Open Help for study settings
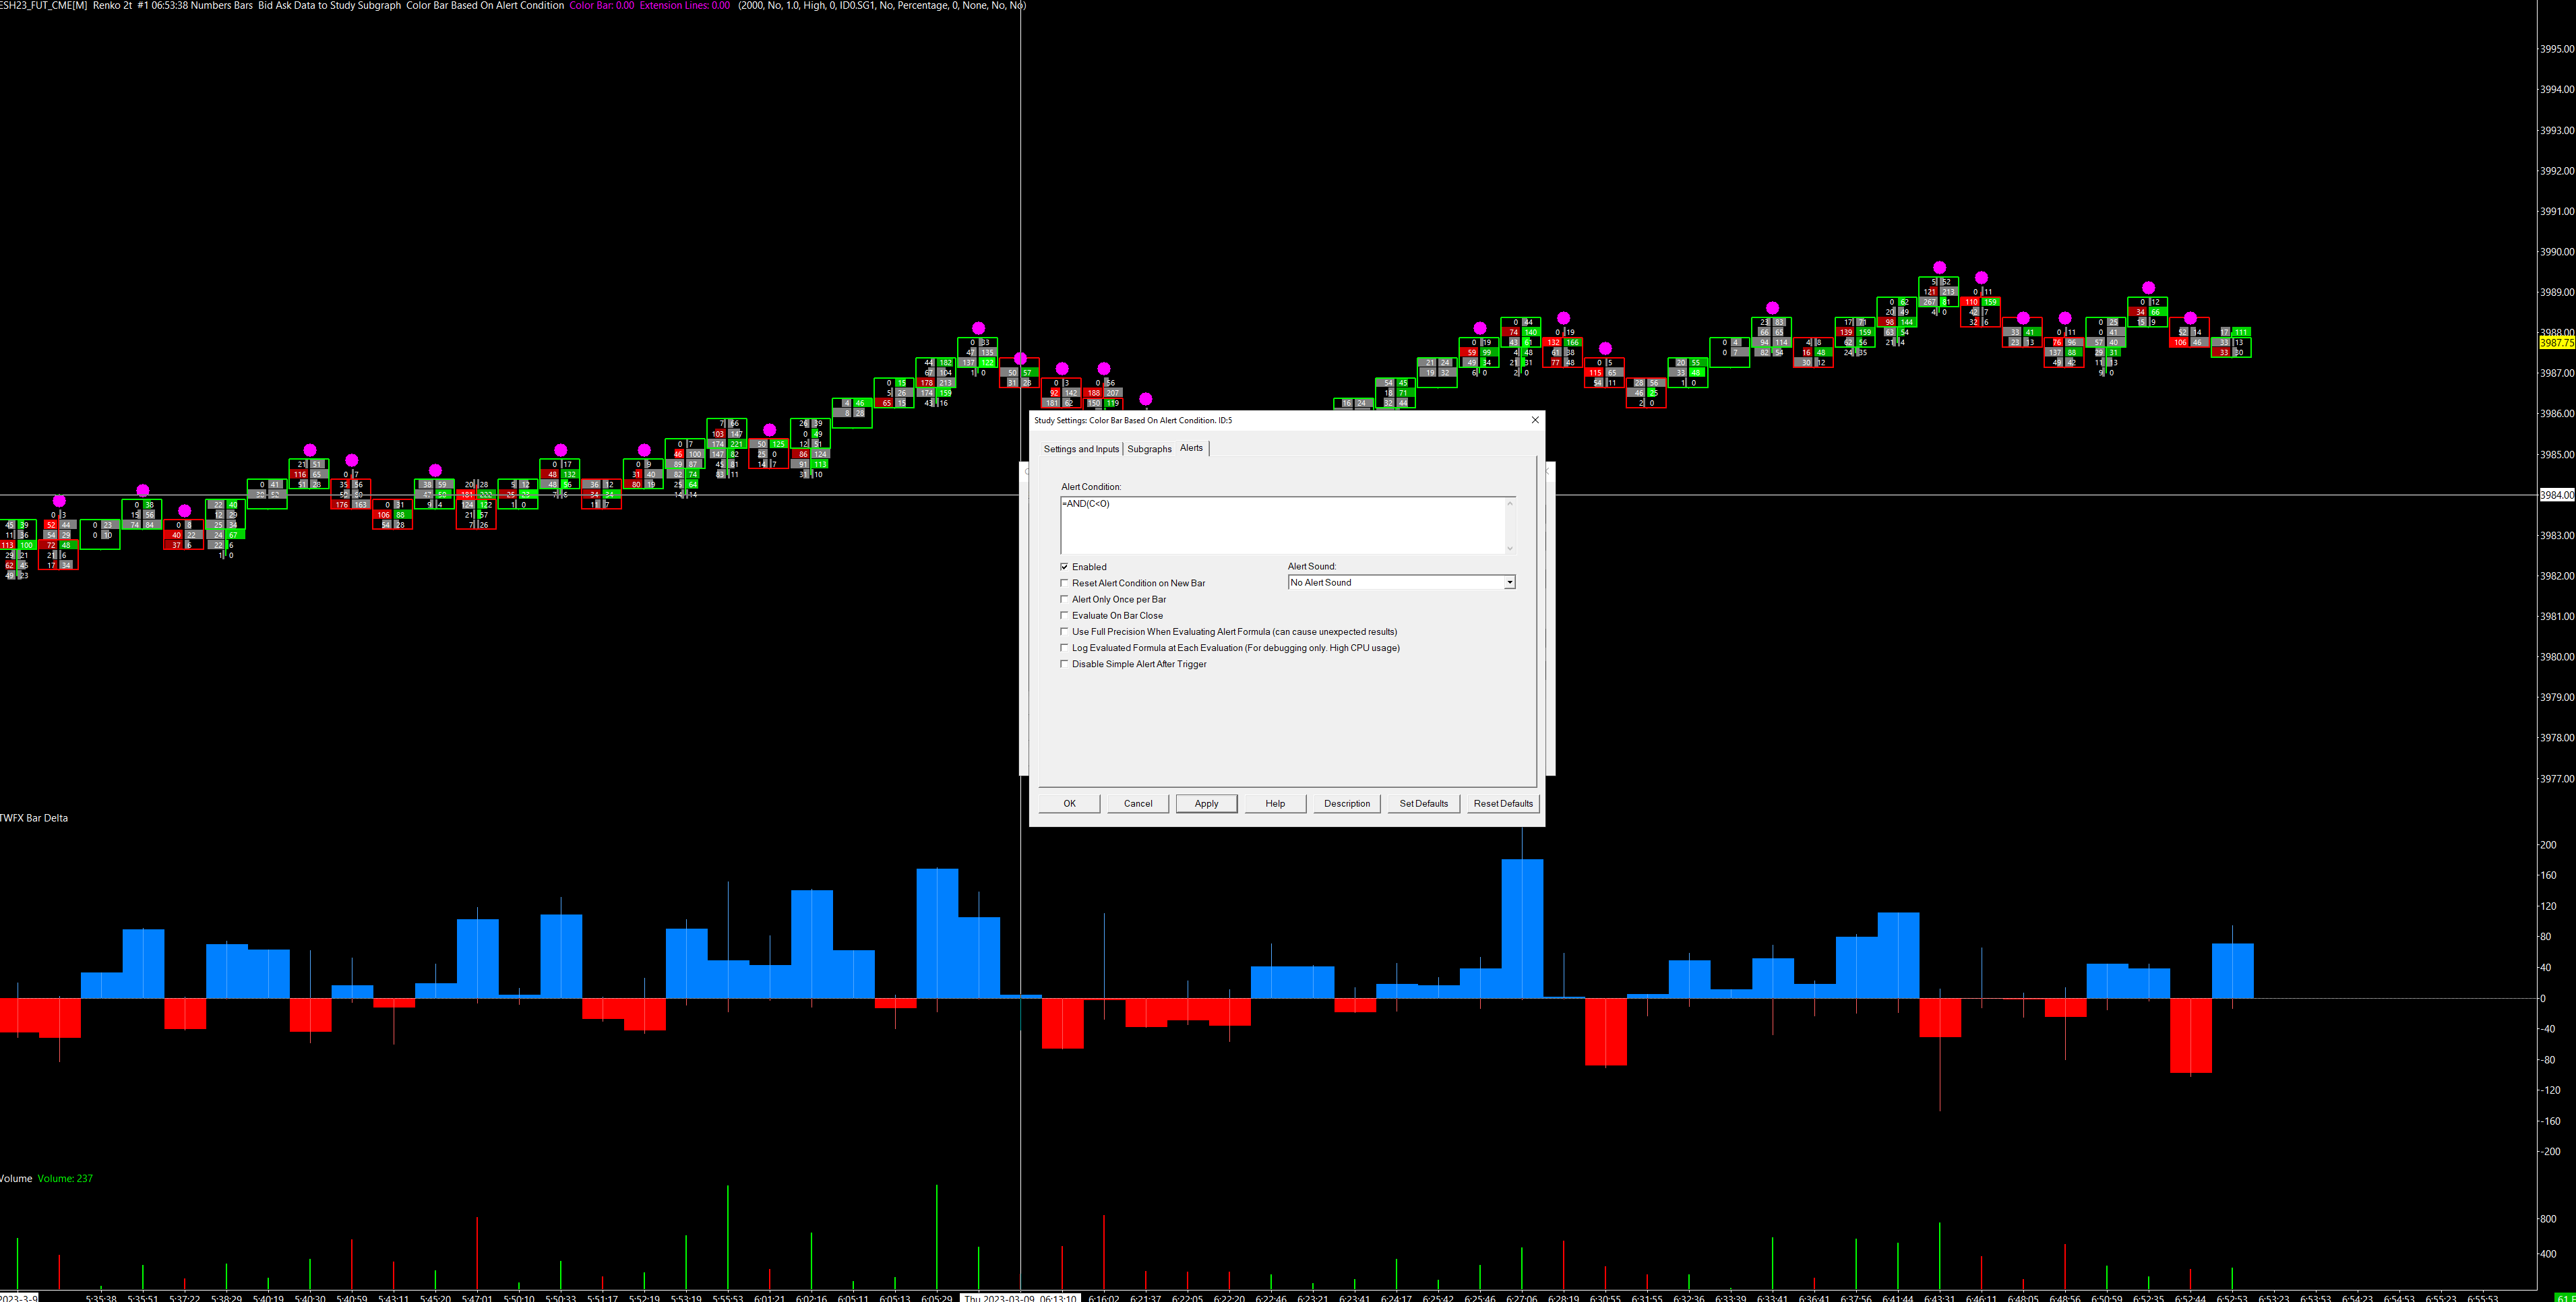The width and height of the screenshot is (2576, 1302). click(1275, 803)
